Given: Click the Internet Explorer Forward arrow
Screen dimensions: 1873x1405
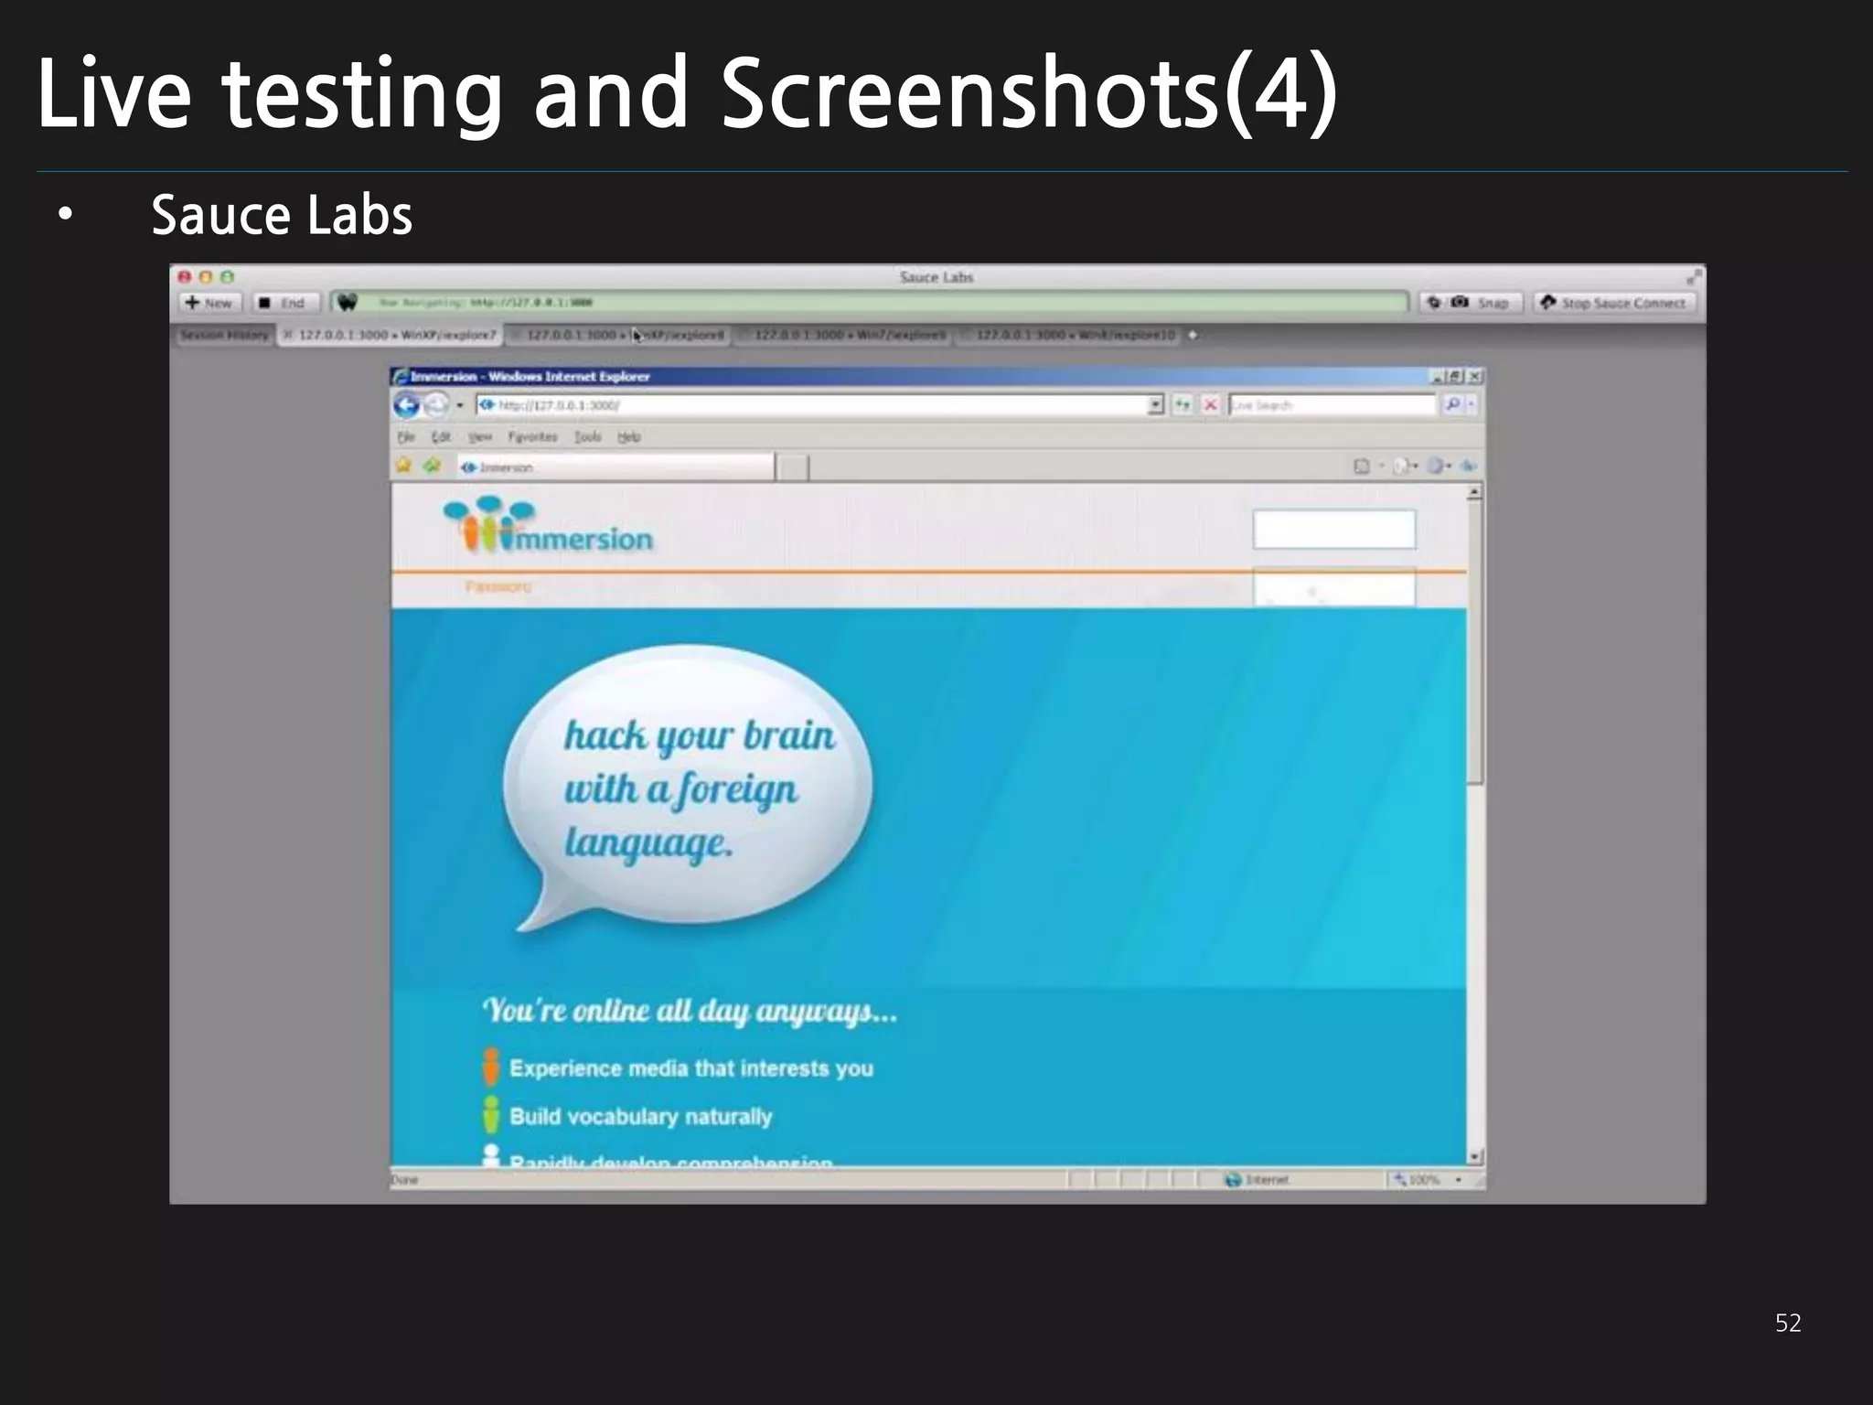Looking at the screenshot, I should pos(436,404).
